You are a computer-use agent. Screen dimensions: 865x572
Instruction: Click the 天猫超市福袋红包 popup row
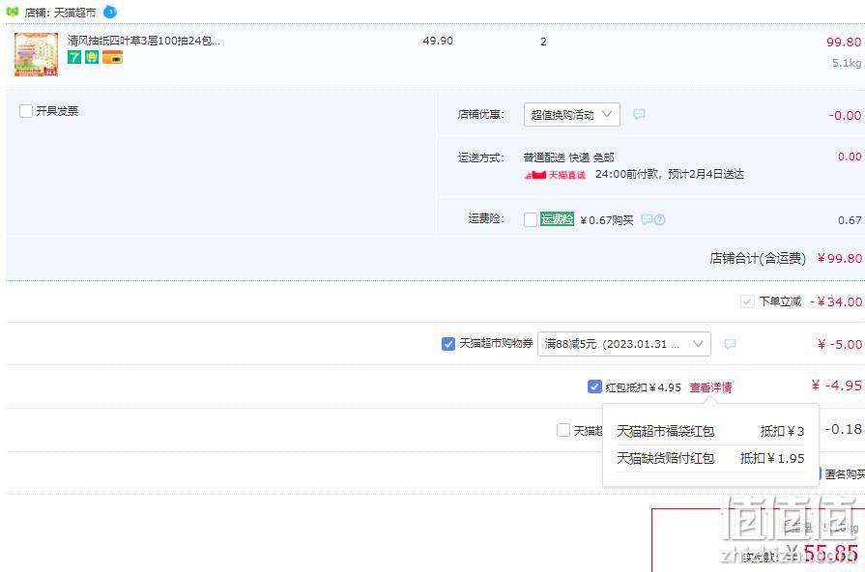tap(710, 431)
